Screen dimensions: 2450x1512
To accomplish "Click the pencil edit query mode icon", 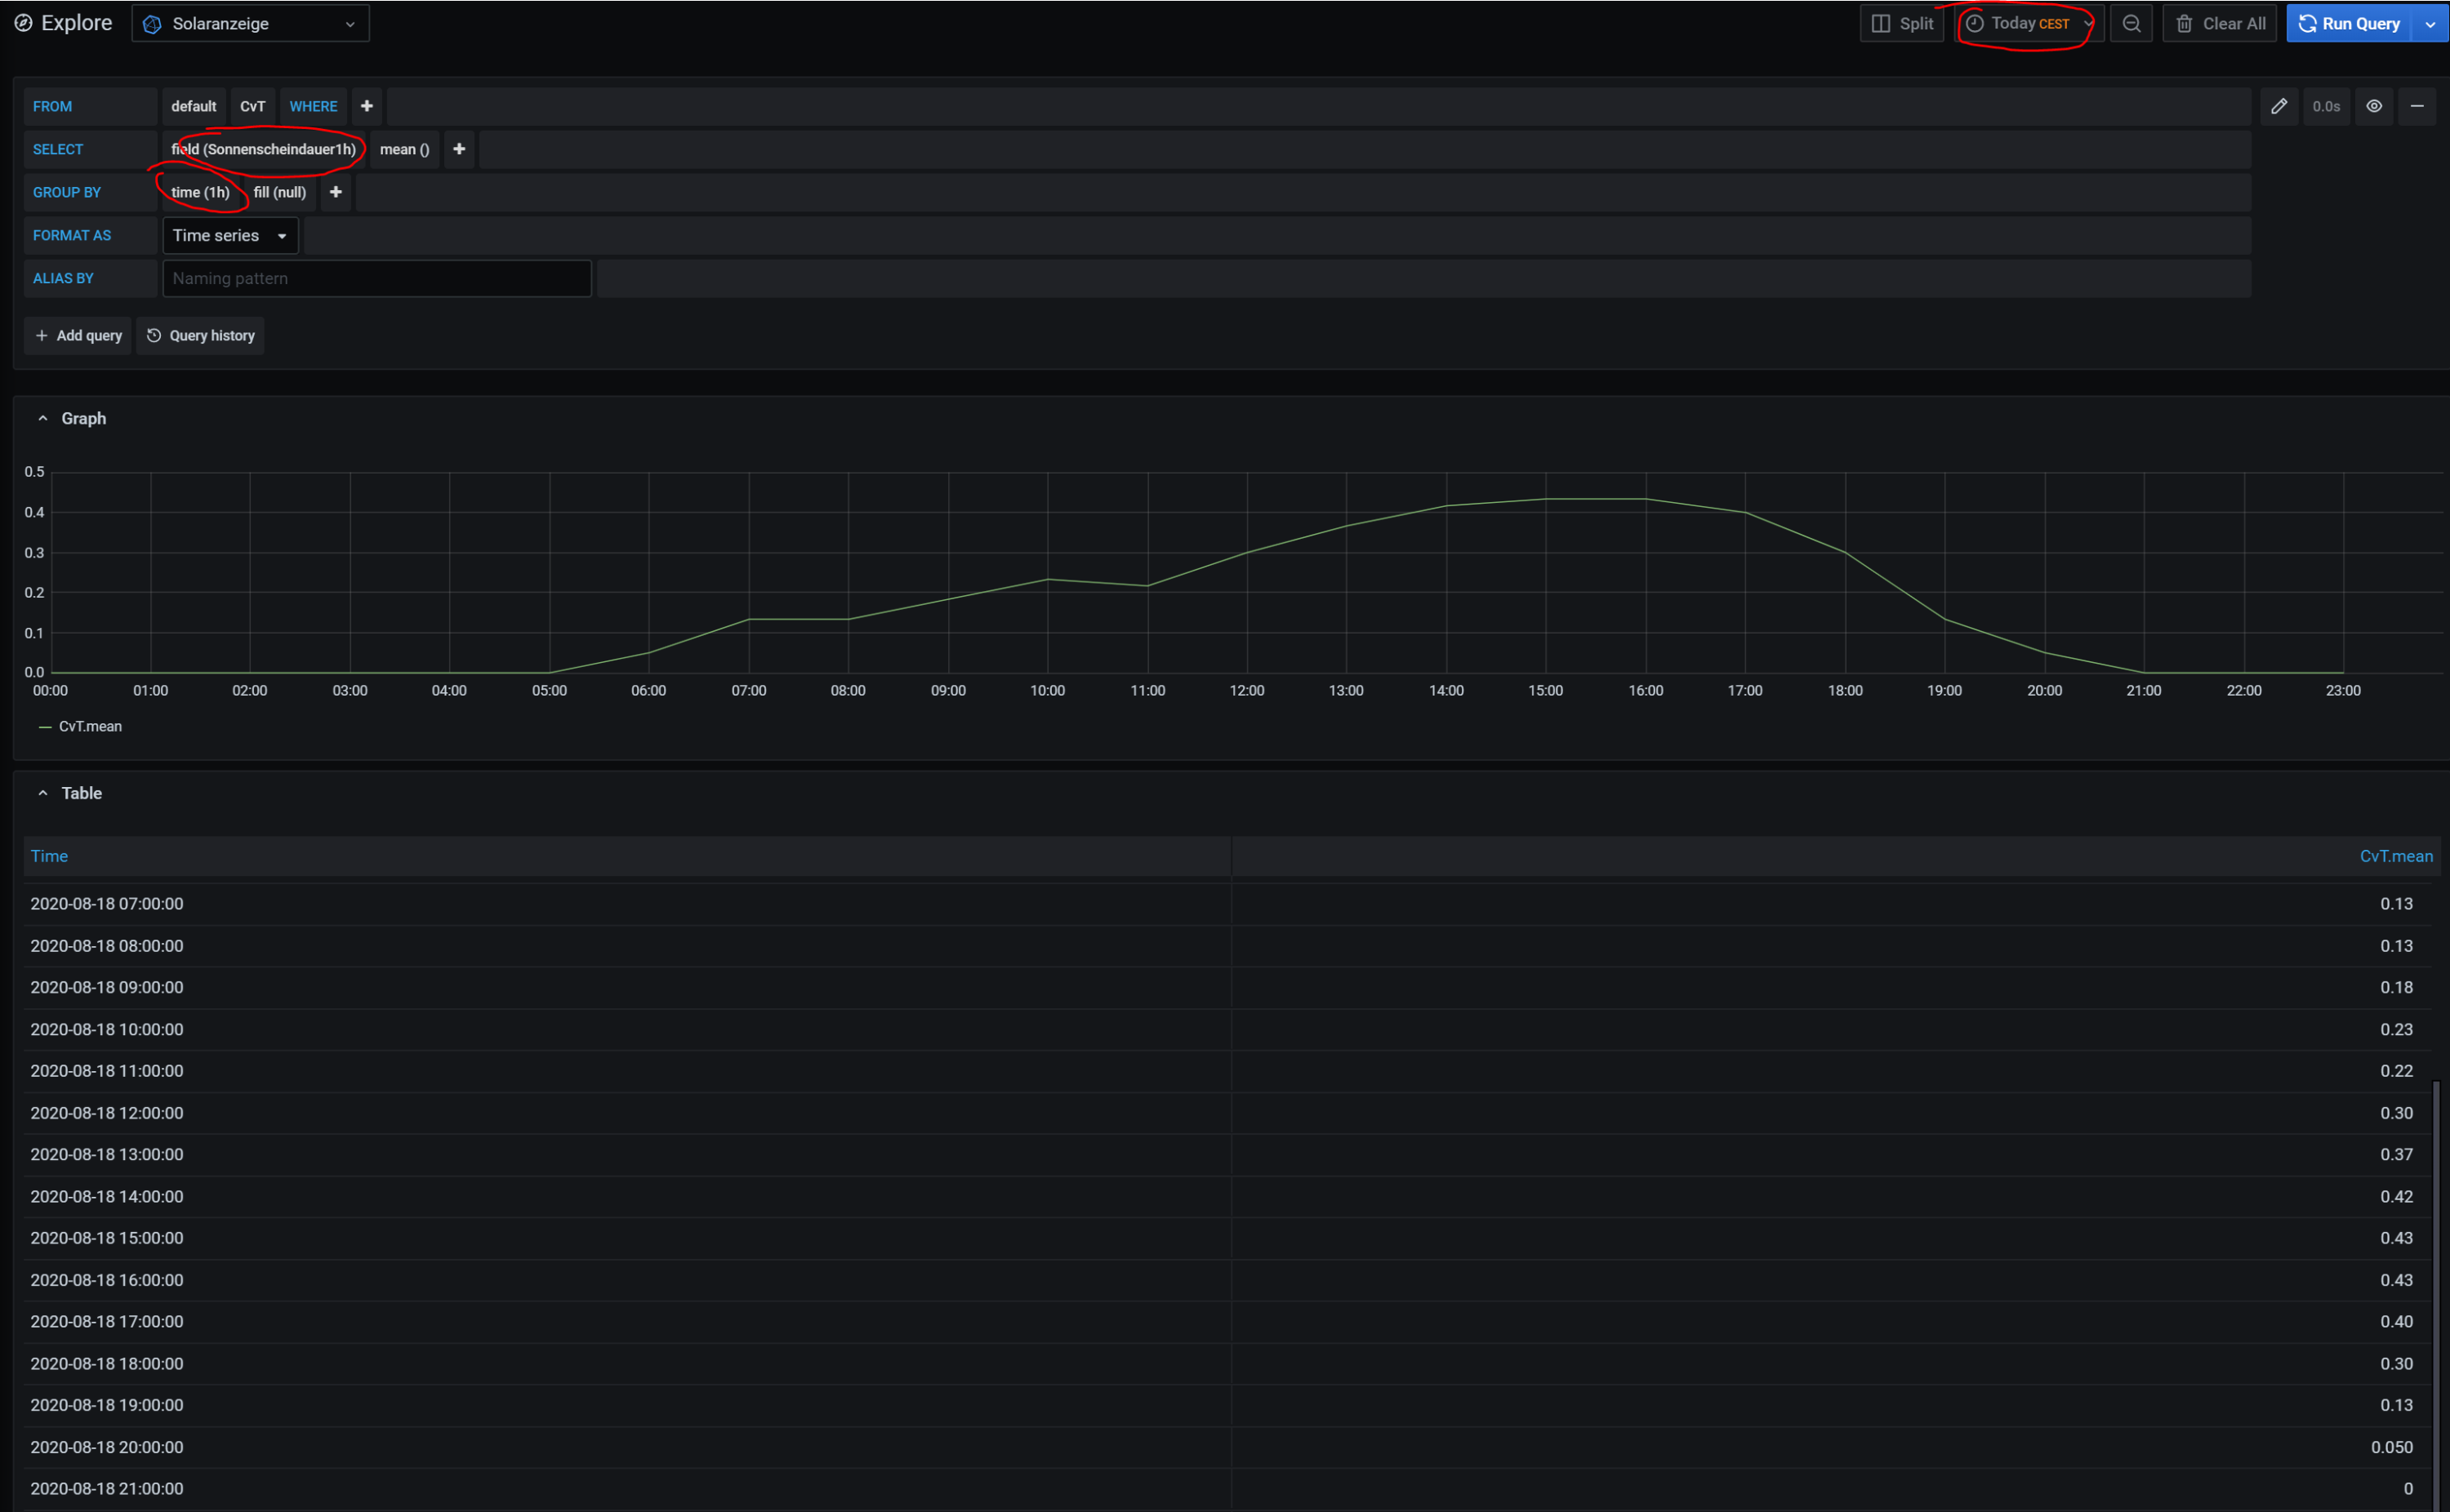I will coord(2278,106).
